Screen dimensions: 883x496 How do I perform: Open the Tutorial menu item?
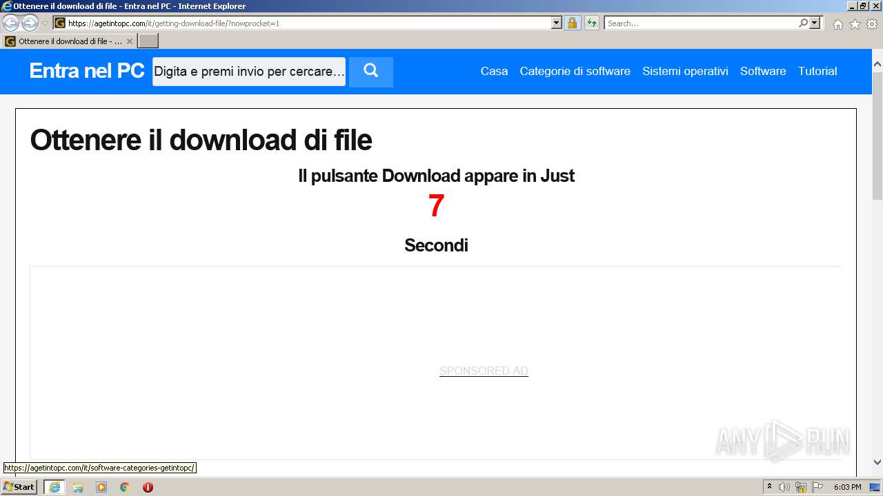817,71
